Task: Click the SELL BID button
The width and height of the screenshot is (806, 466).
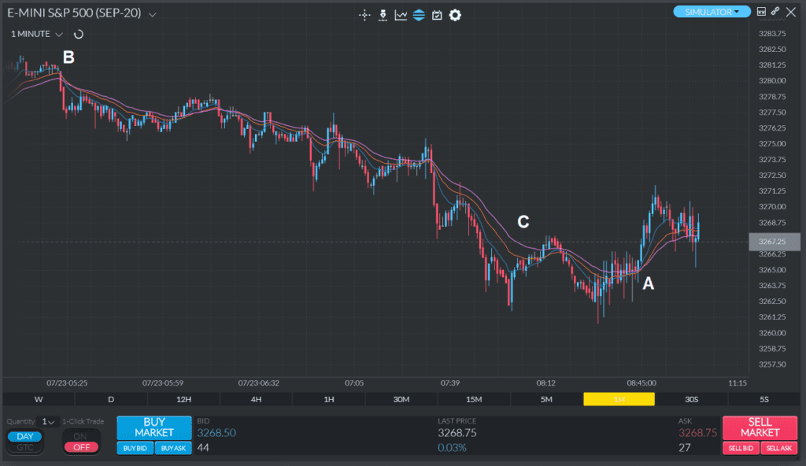Action: coord(741,448)
